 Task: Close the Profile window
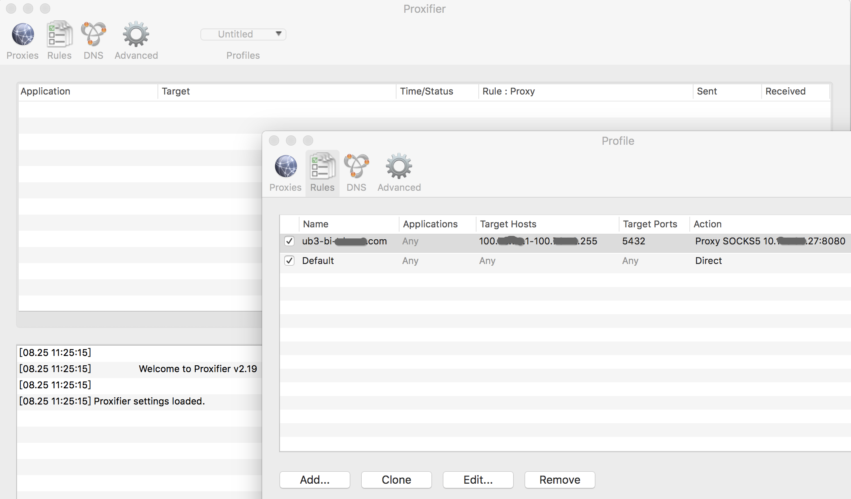pyautogui.click(x=274, y=141)
